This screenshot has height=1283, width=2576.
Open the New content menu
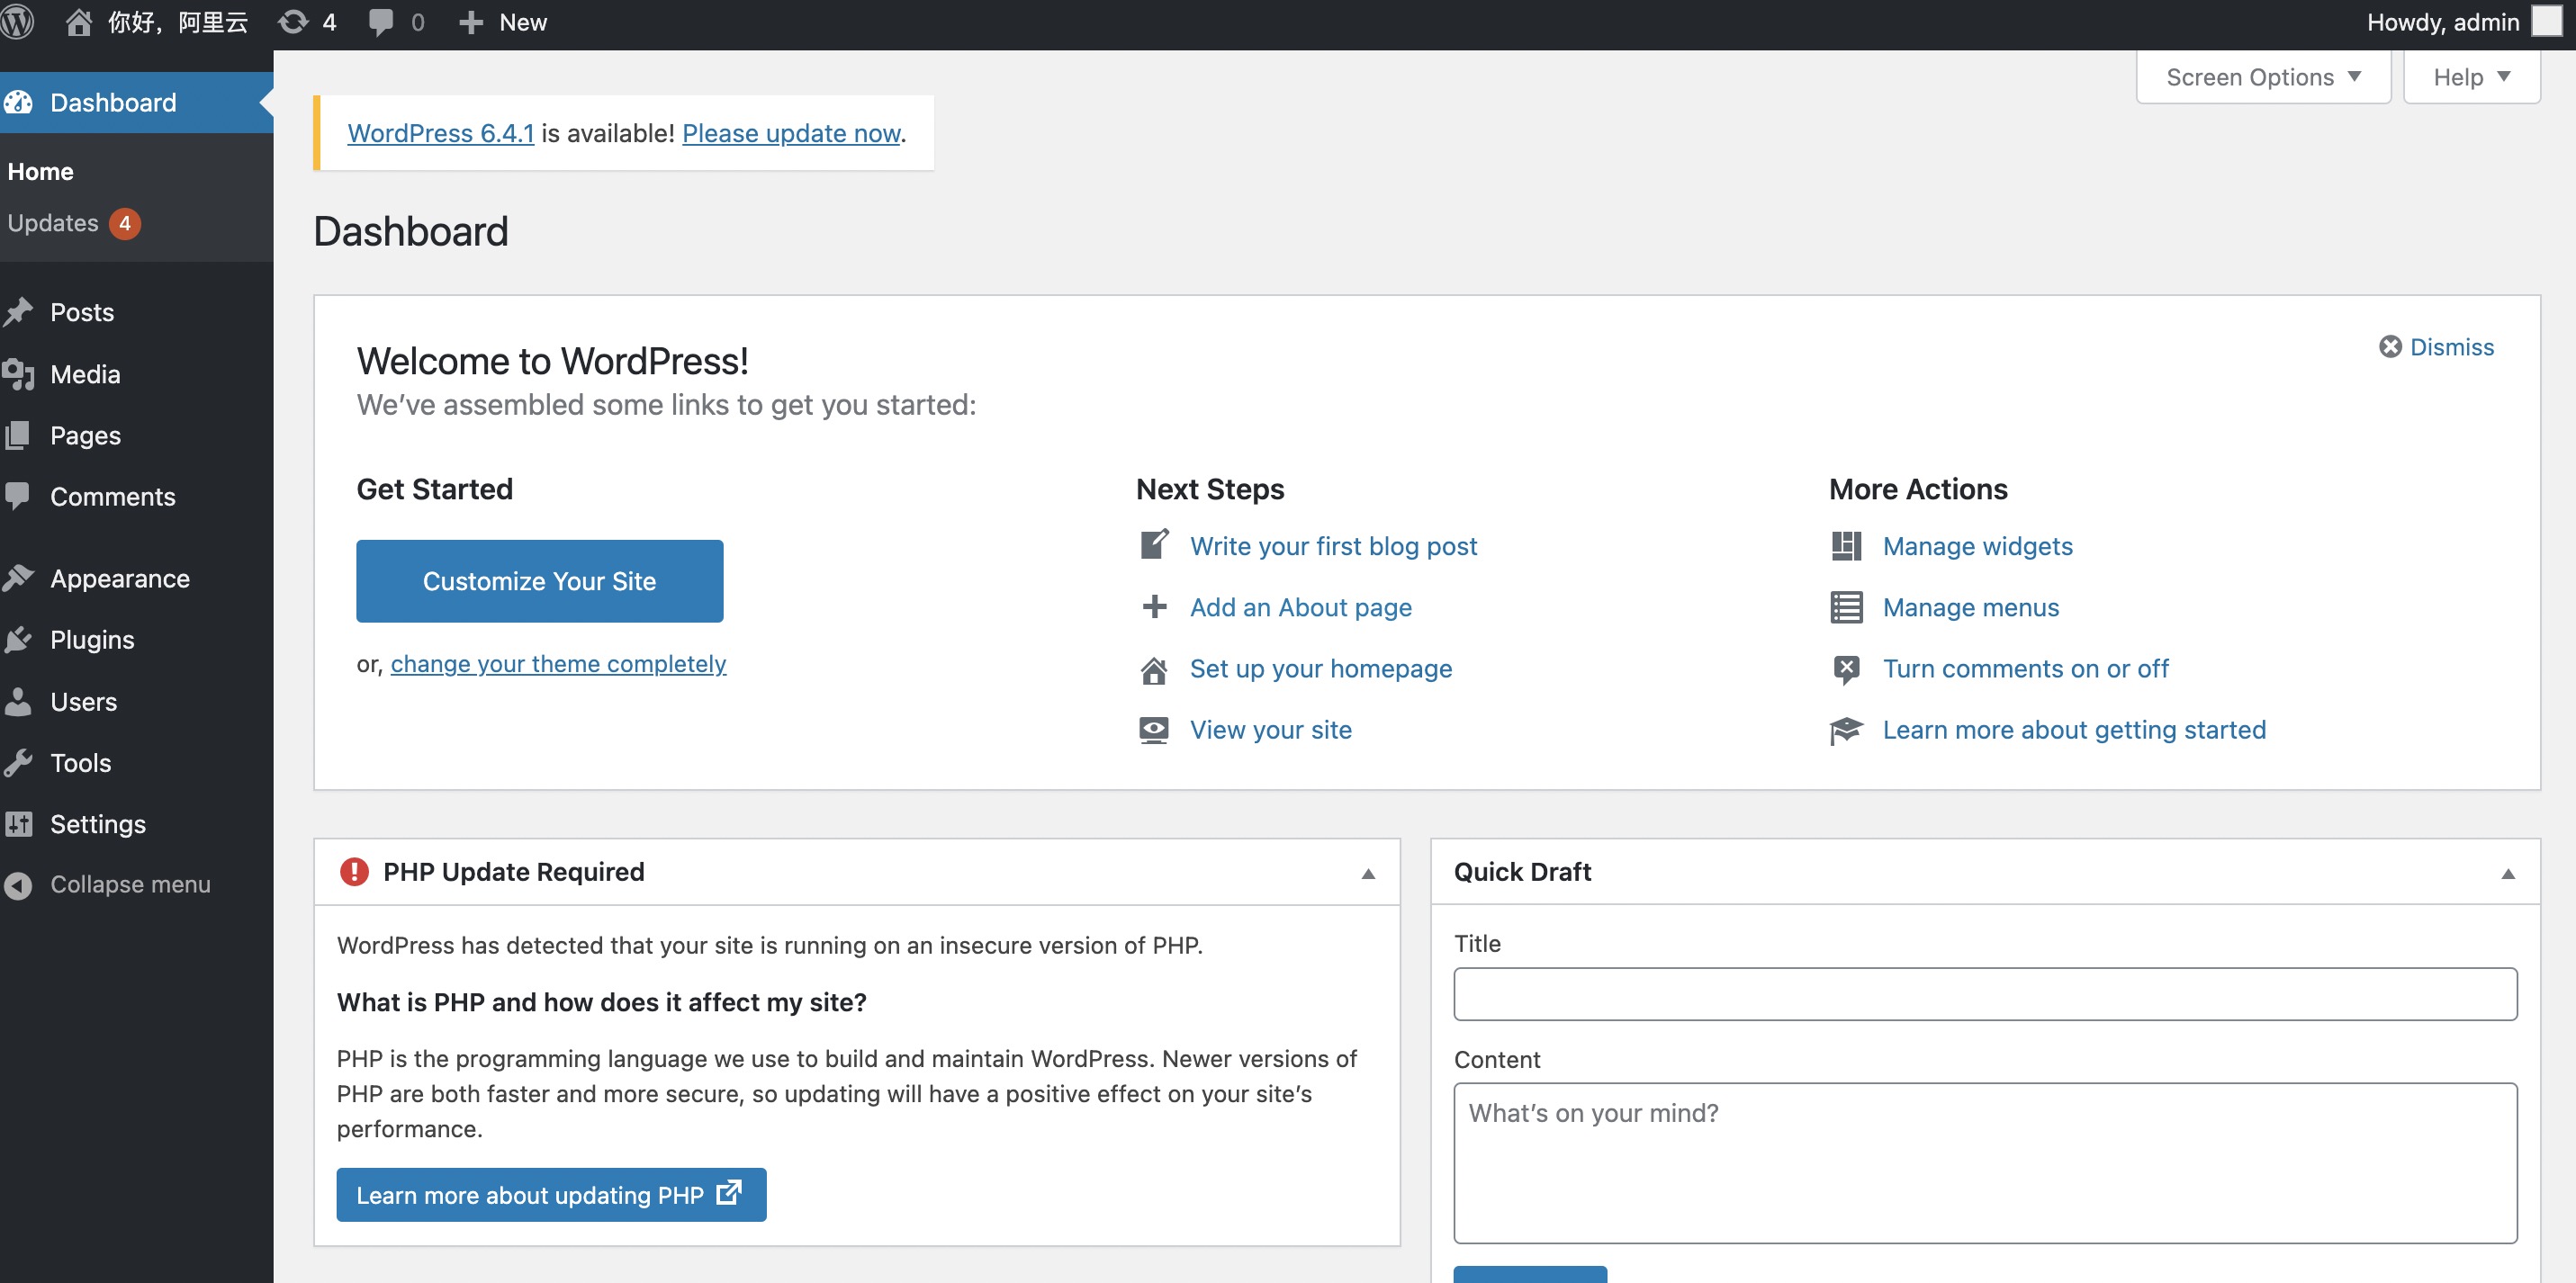click(503, 22)
